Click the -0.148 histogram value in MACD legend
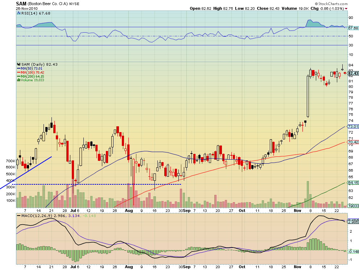This screenshot has height=270, width=359. tap(89, 216)
